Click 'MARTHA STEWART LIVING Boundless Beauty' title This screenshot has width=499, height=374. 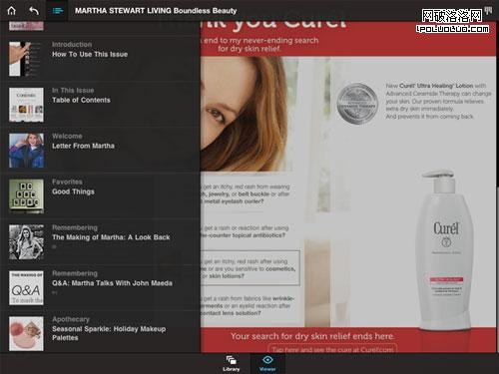click(156, 11)
